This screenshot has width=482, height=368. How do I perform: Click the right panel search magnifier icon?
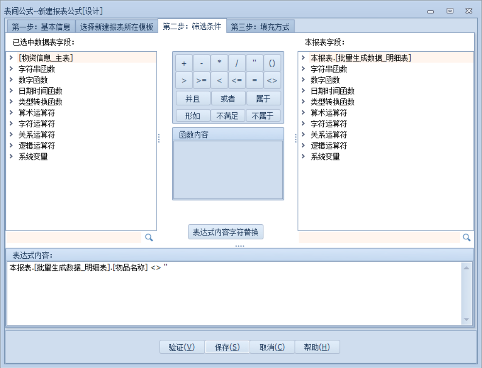(466, 237)
